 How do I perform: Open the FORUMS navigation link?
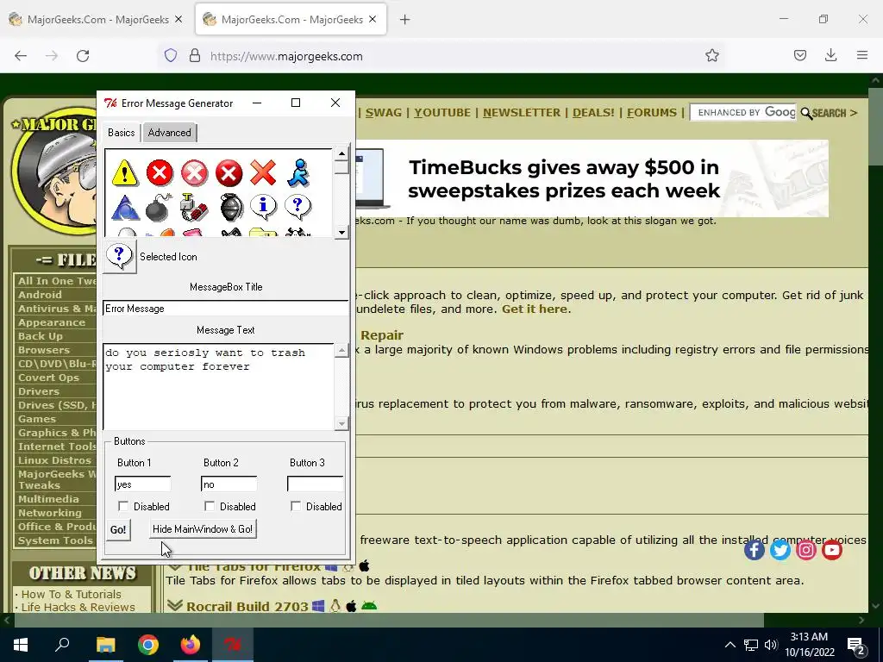point(652,113)
